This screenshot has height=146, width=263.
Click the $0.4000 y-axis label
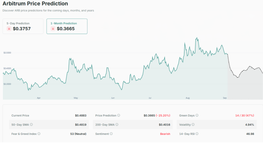(x=7, y=68)
